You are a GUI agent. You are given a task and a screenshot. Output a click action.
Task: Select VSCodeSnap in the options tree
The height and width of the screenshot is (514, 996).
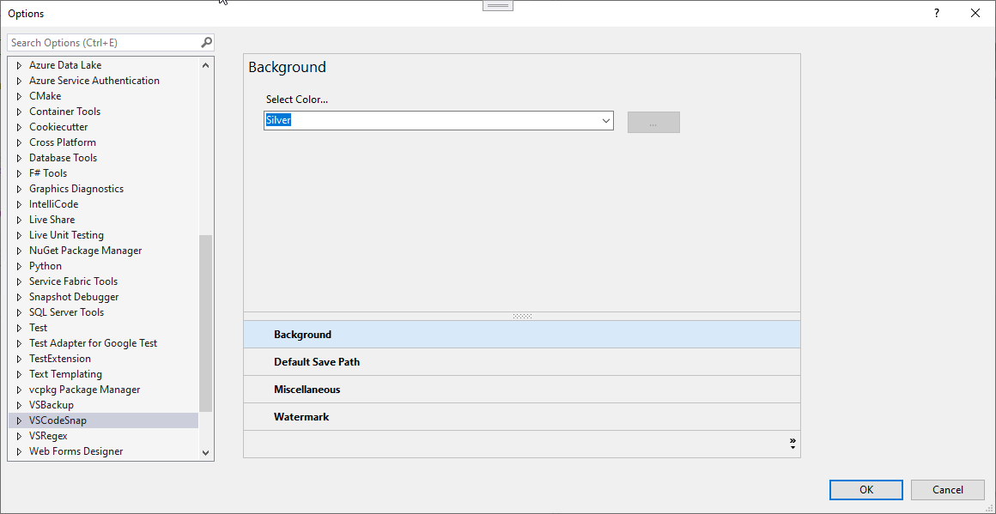(x=58, y=420)
